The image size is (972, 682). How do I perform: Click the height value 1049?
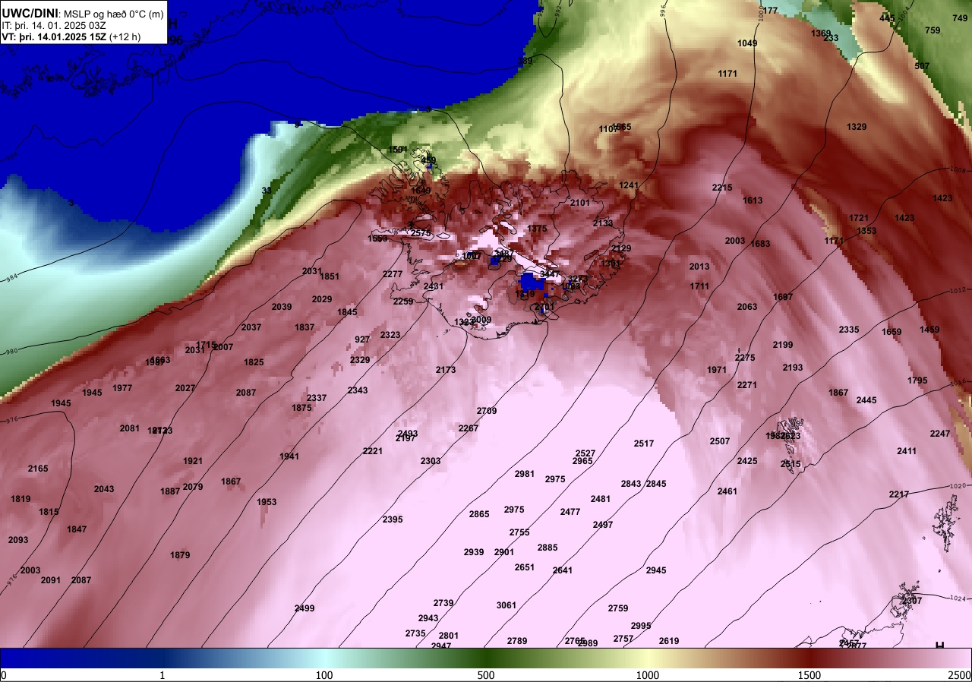(747, 43)
